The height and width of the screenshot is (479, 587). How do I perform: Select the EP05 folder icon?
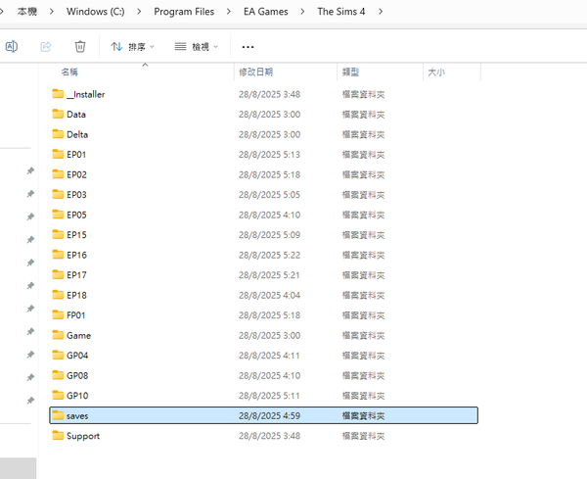pyautogui.click(x=58, y=215)
